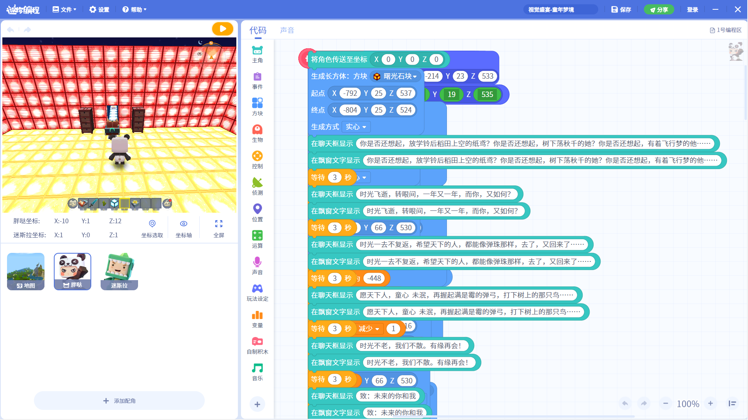Edit the 起点 X value -792
Screen dimensions: 748x420
(350, 94)
